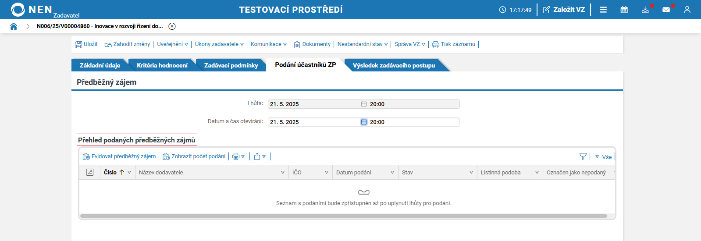Close the N006/25/V00004860 breadcrumb tab
Image resolution: width=701 pixels, height=241 pixels.
click(172, 26)
